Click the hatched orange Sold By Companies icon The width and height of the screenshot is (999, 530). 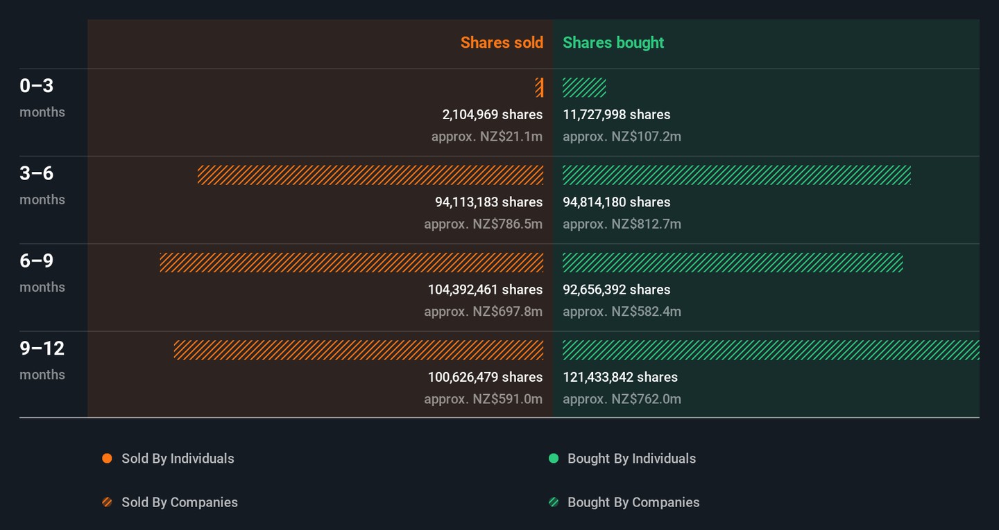107,502
